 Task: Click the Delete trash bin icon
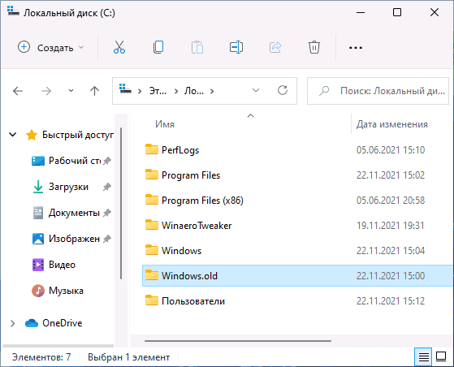[314, 47]
